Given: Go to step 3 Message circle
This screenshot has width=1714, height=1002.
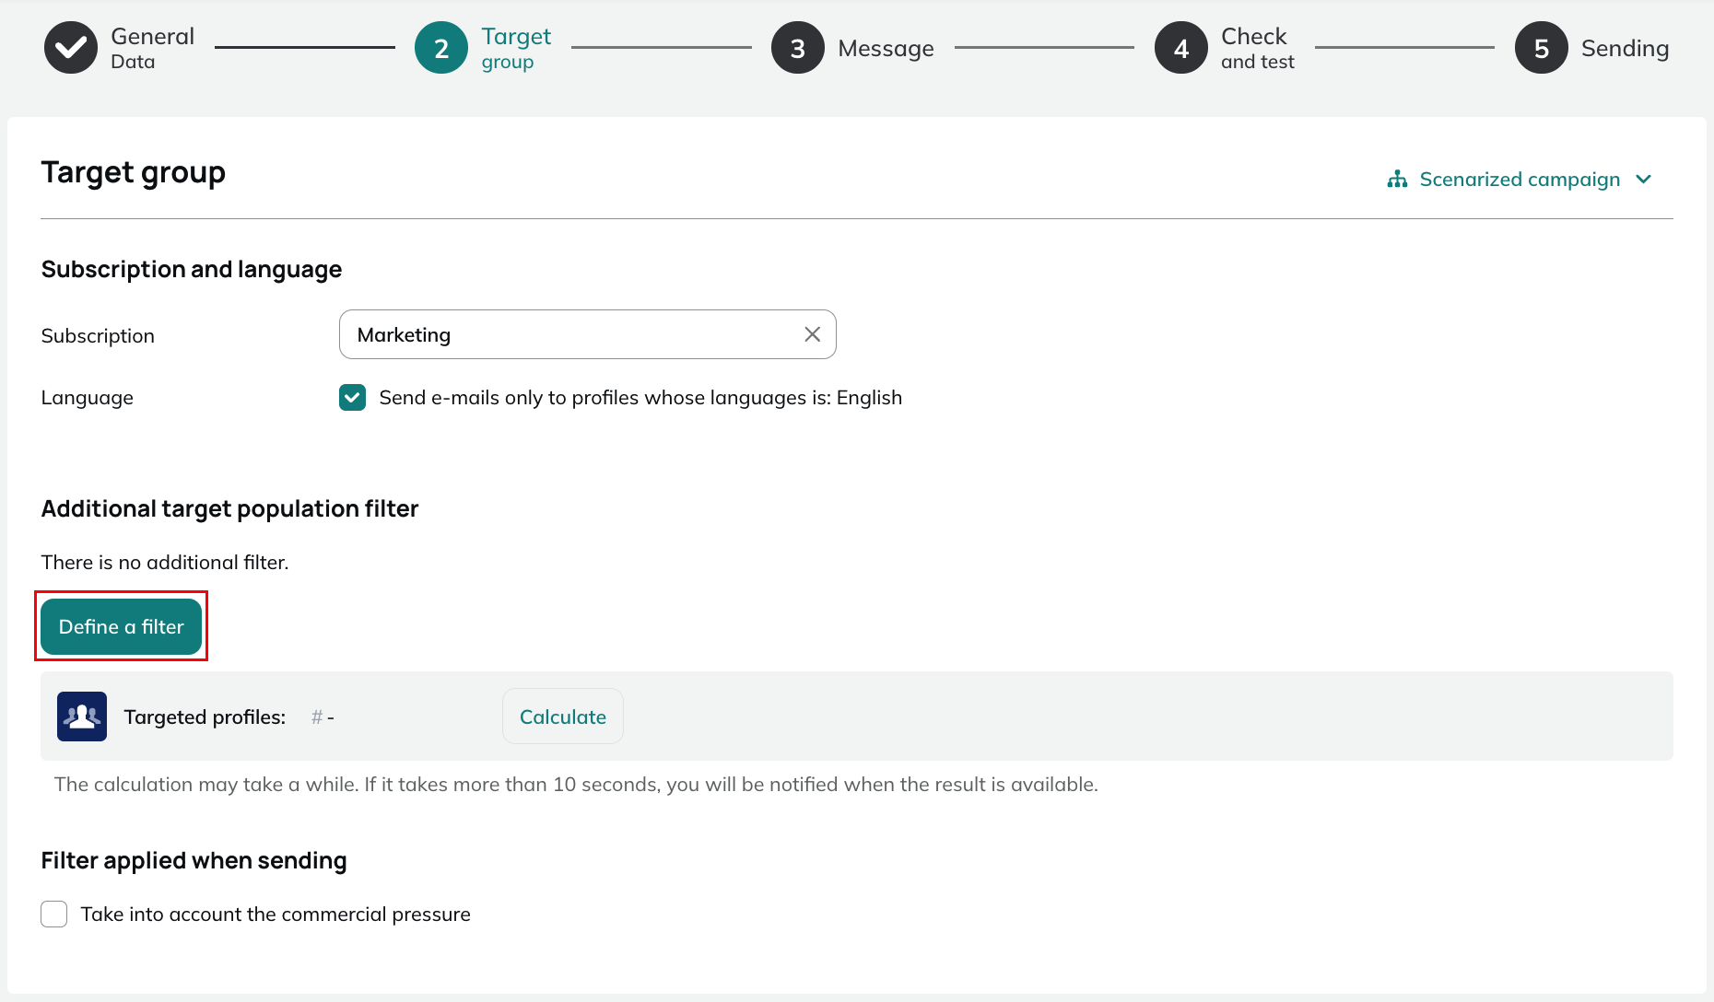Looking at the screenshot, I should [x=798, y=48].
